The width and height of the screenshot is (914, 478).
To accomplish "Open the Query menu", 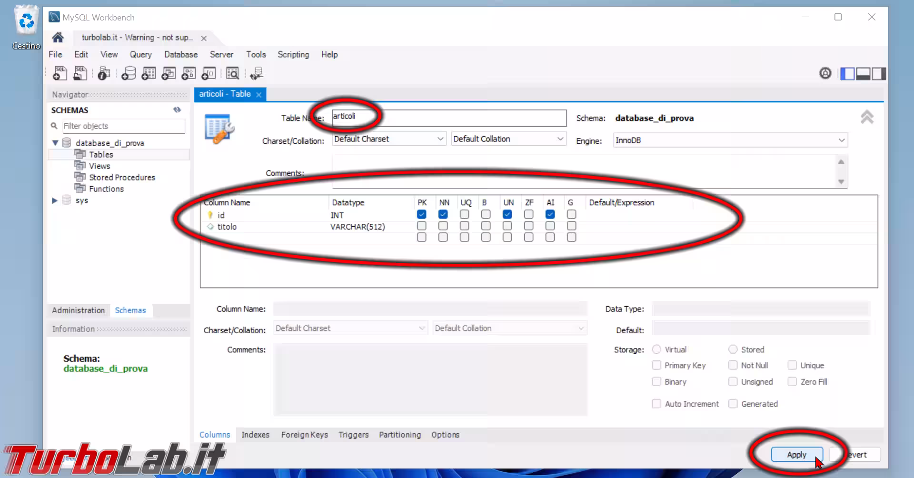I will (x=141, y=54).
